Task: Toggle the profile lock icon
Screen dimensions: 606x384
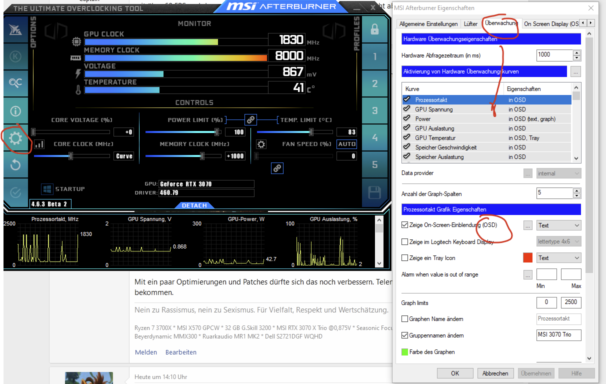Action: point(374,29)
